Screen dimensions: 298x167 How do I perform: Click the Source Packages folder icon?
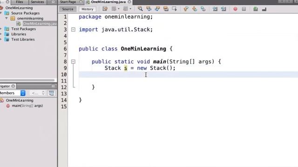[x=7, y=13]
